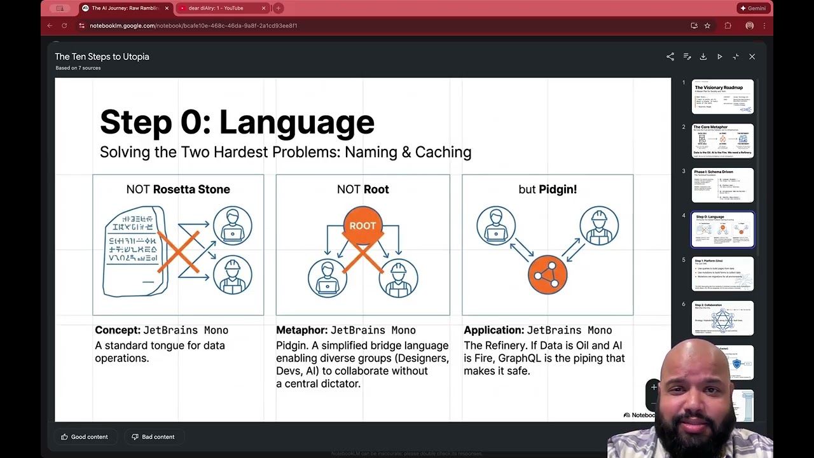Screen dimensions: 814x458
Task: Download the presentation
Action: coord(703,57)
